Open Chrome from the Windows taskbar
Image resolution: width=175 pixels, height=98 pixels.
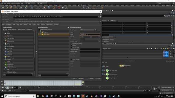43,96
